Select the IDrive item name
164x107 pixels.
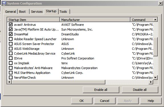pyautogui.click(x=18, y=58)
